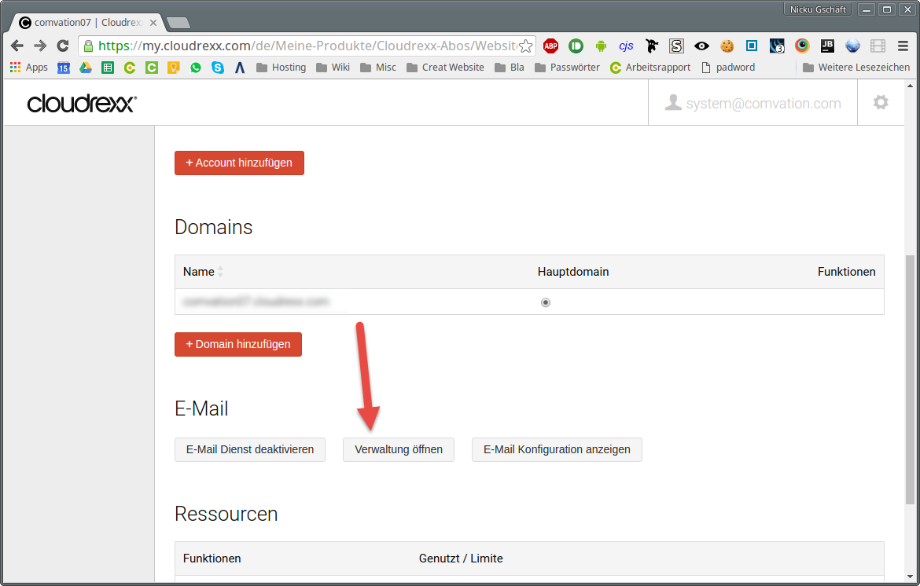The width and height of the screenshot is (920, 586).
Task: Click the globe extension icon near the menu
Action: pyautogui.click(x=852, y=46)
